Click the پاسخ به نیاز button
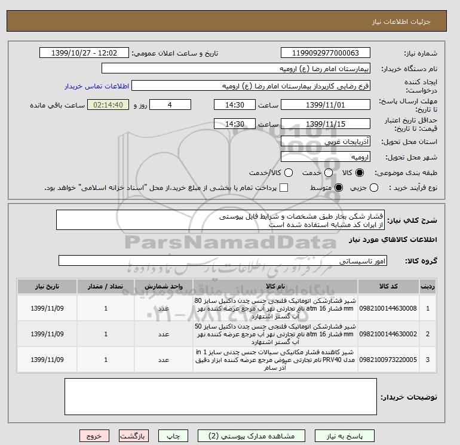The height and width of the screenshot is (445, 460). (345, 436)
